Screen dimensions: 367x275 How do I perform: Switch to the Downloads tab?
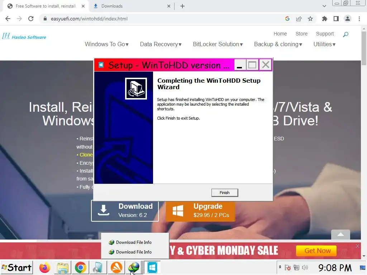click(132, 6)
